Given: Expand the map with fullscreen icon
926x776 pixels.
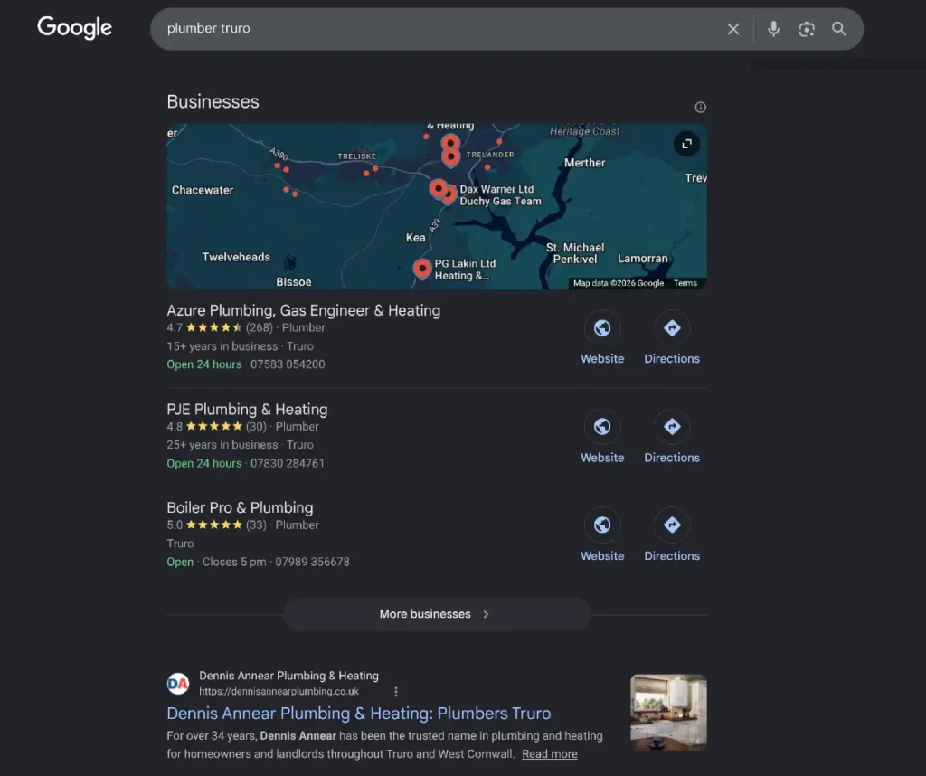Looking at the screenshot, I should 686,144.
